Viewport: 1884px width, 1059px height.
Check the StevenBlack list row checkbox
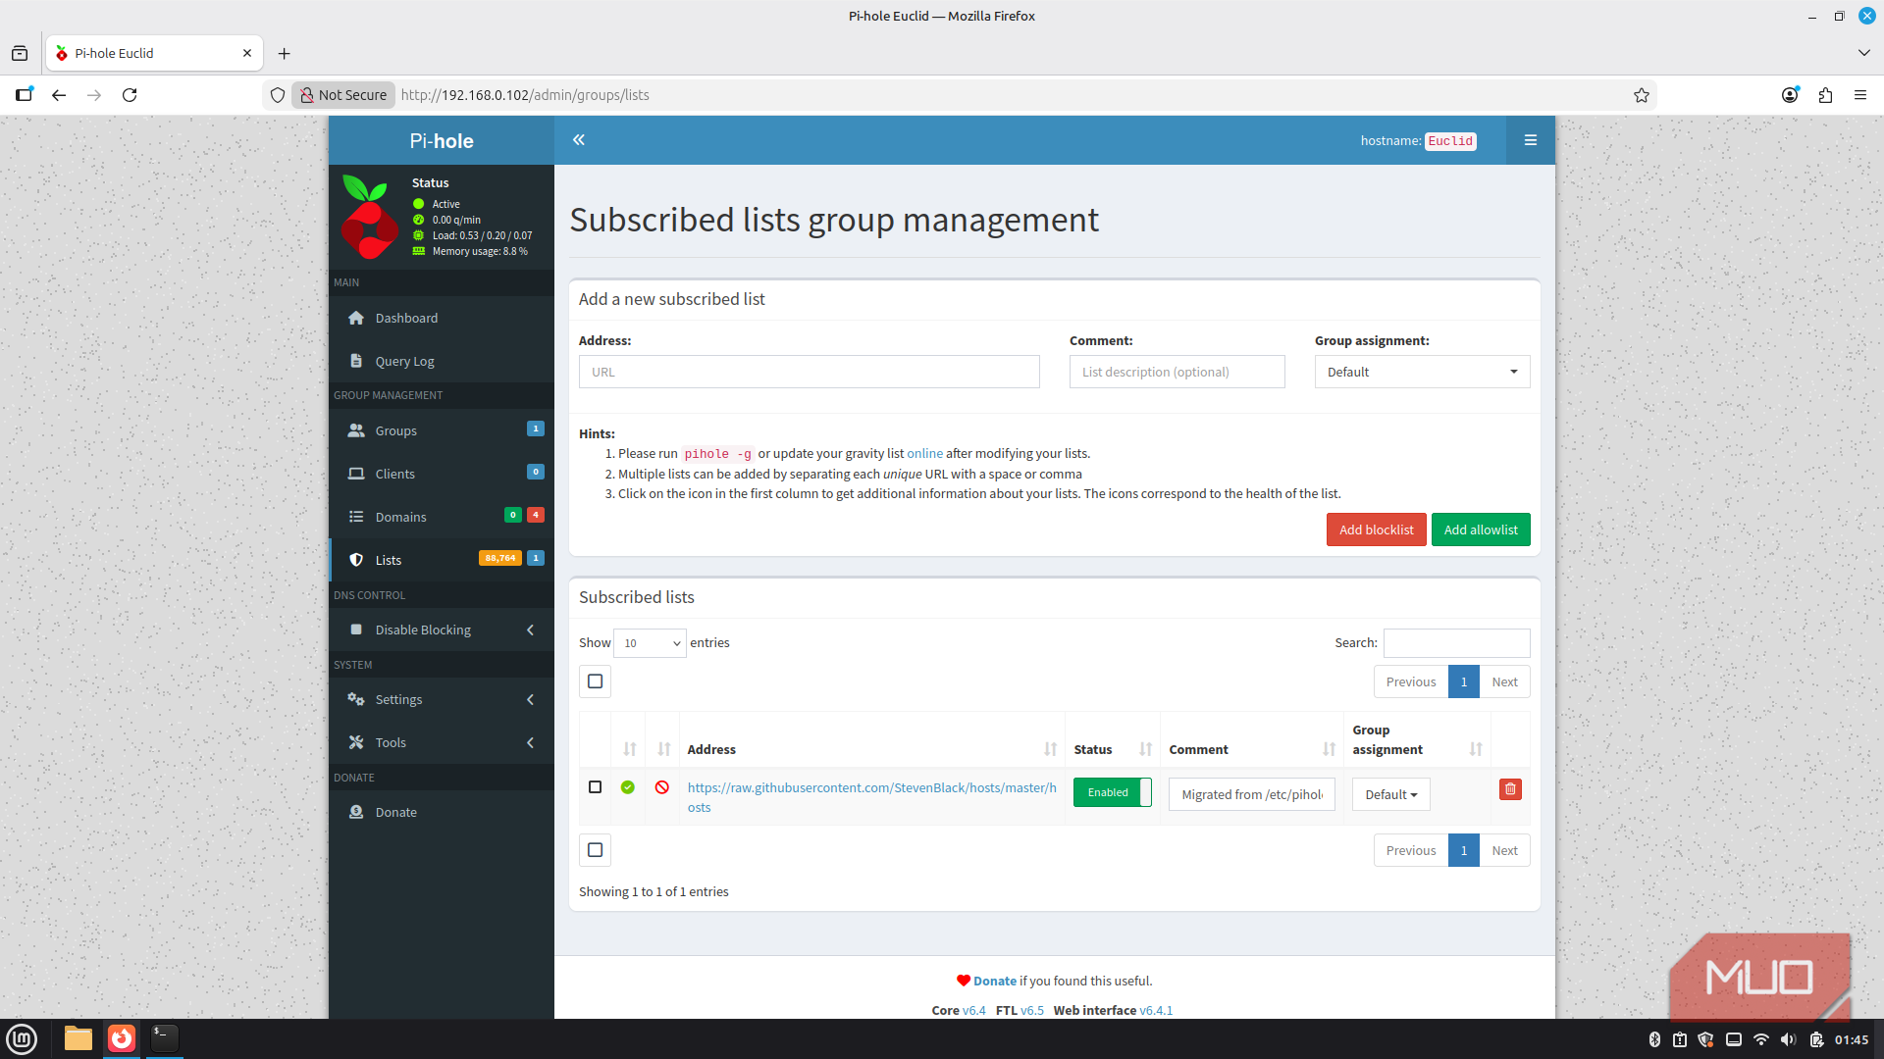point(595,787)
